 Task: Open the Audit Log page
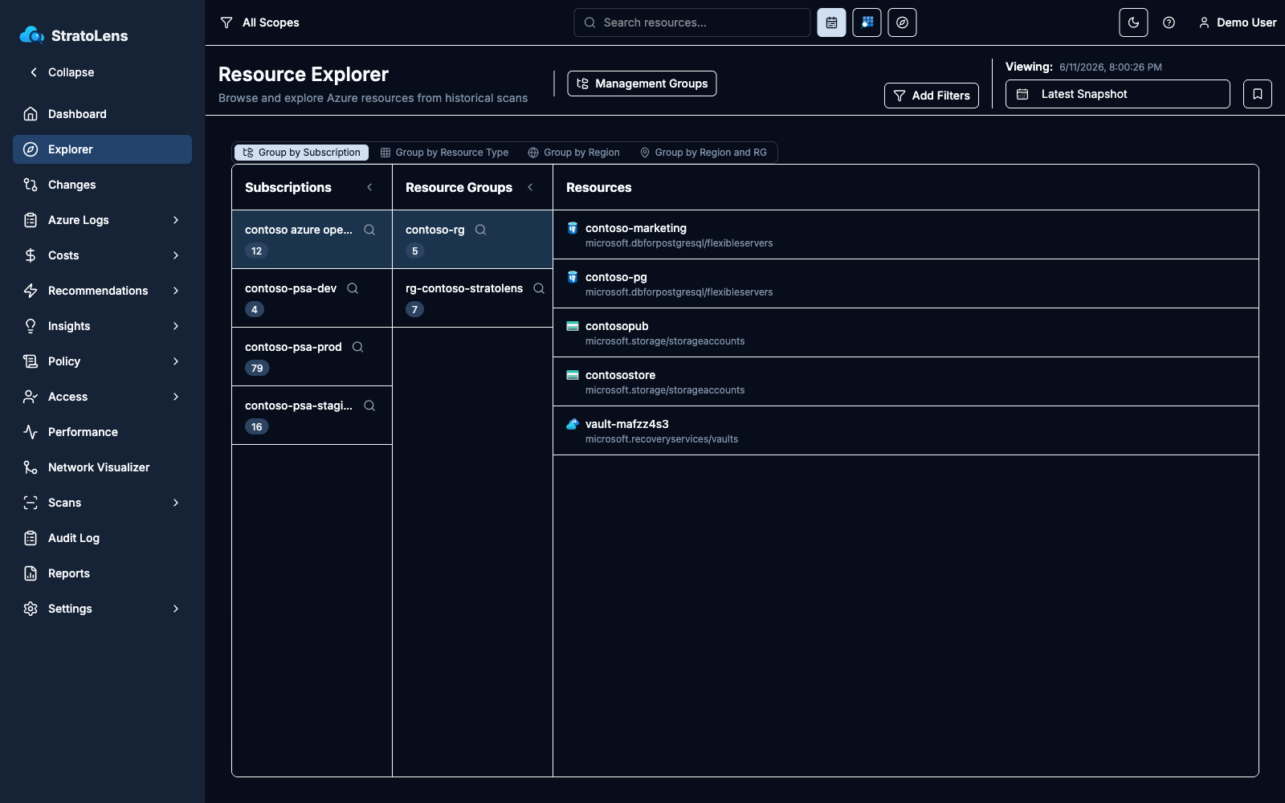[102, 538]
